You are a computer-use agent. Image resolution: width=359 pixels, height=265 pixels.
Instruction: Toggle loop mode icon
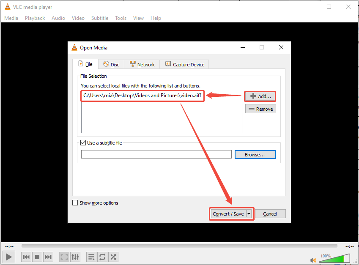click(102, 257)
